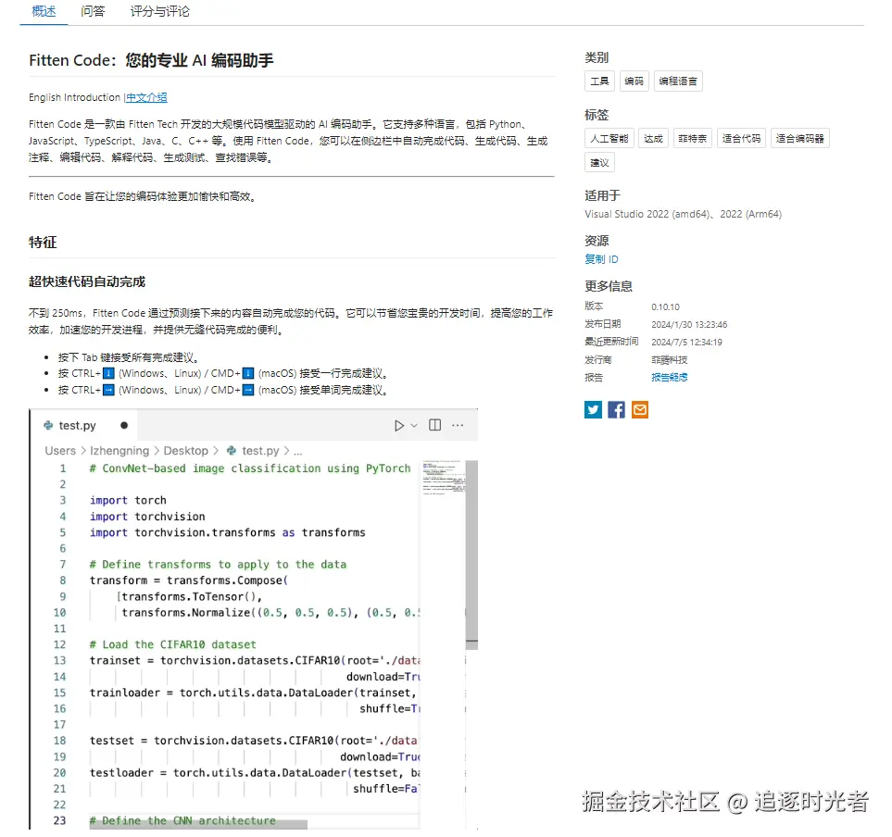892x837 pixels.
Task: Click Users in the breadcrumb path
Action: [60, 450]
